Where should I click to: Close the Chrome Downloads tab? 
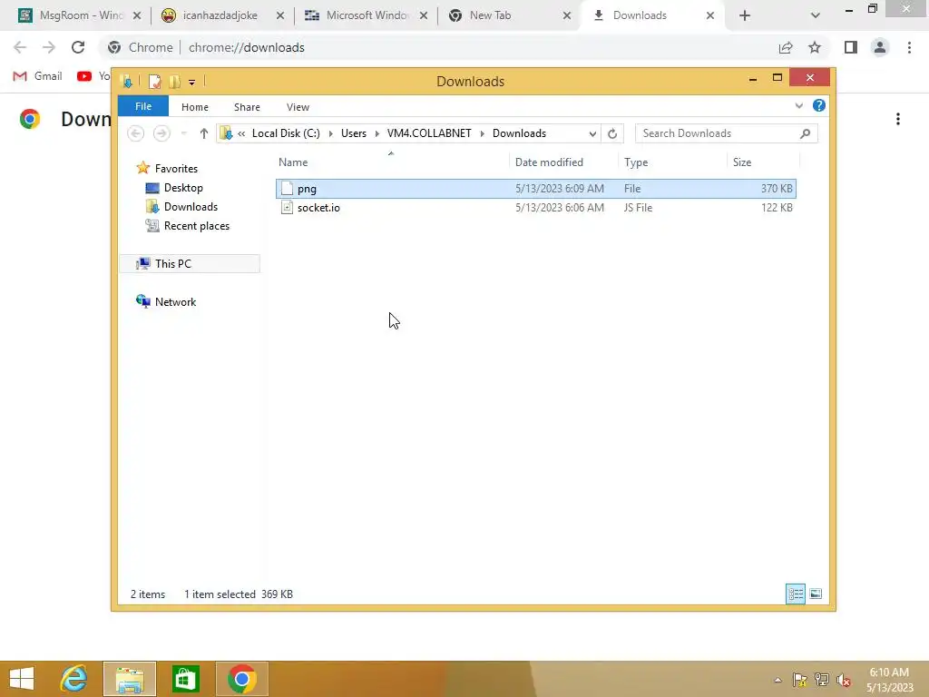709,16
